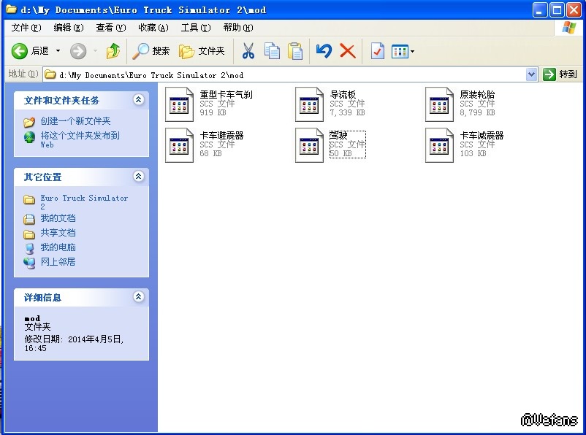Click the blue Undo arrow icon
This screenshot has height=435, width=586.
324,51
